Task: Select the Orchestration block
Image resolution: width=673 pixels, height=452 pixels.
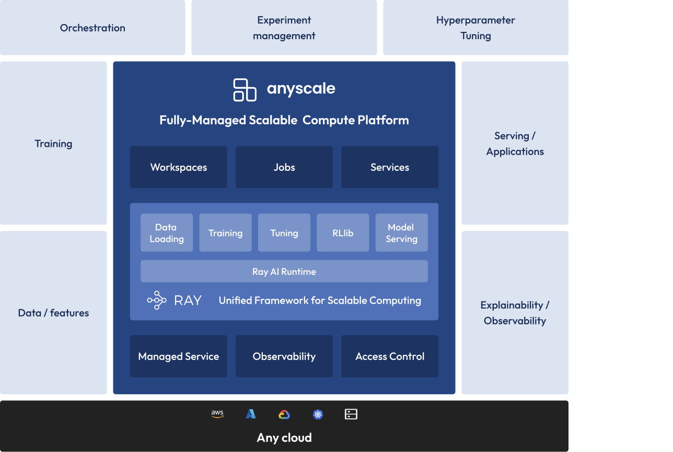Action: 92,27
